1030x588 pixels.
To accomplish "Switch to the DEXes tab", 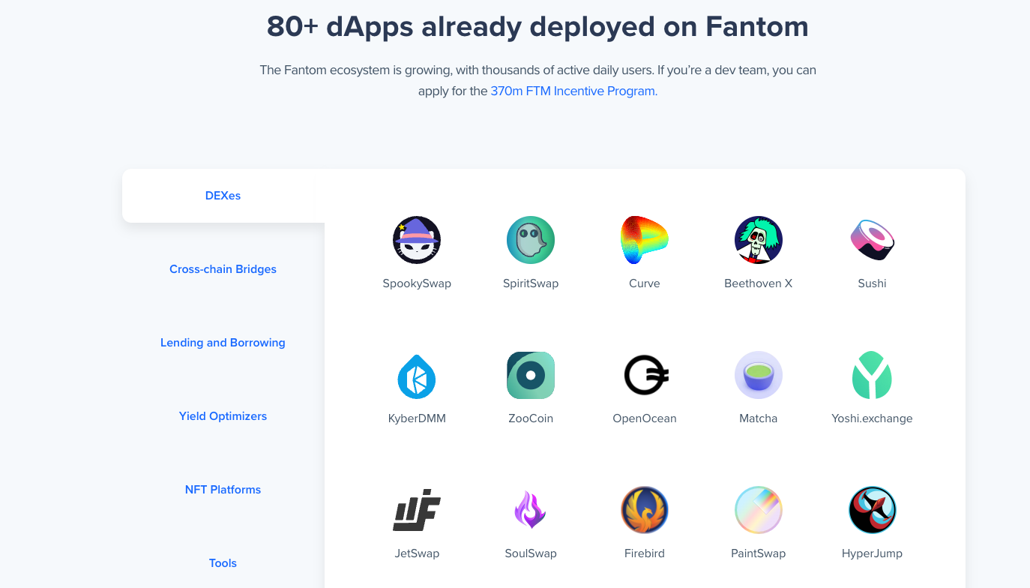I will coord(223,196).
